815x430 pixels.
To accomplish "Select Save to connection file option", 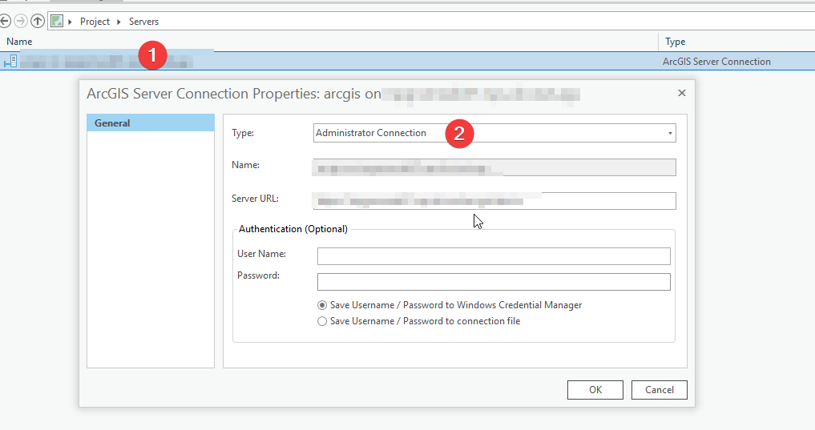I will 322,321.
